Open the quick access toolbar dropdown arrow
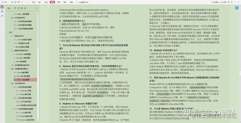Viewport: 241px width, 123px height. point(28,2)
